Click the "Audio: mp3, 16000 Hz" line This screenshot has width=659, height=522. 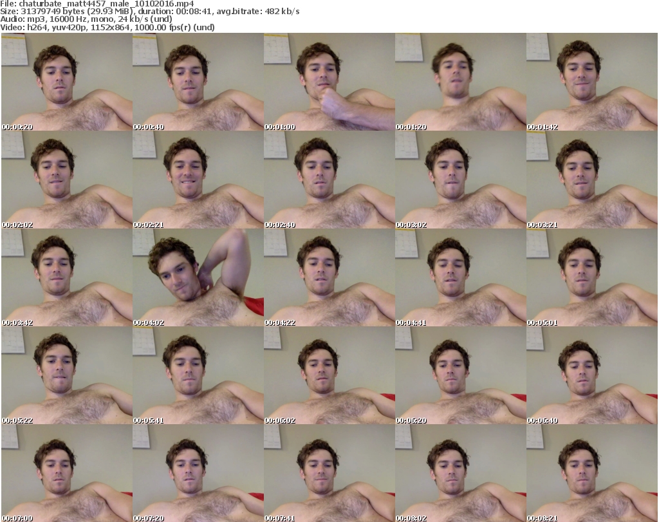[x=86, y=19]
